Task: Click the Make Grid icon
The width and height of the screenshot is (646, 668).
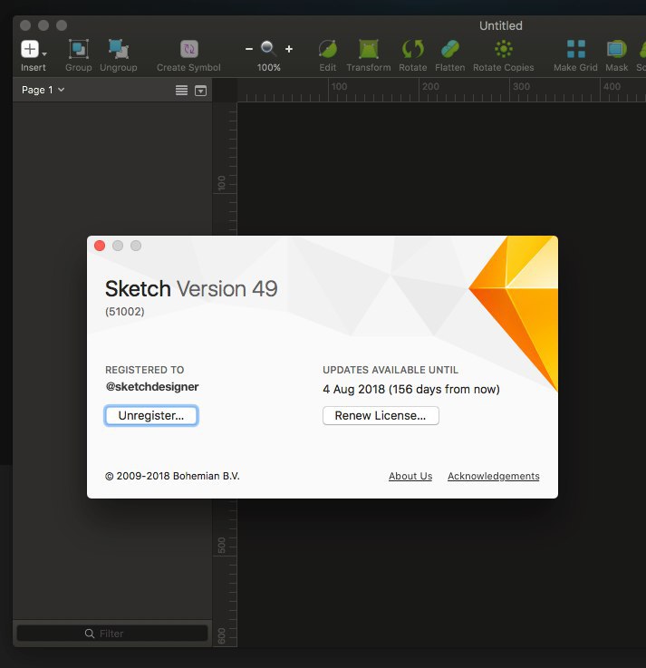Action: click(575, 49)
